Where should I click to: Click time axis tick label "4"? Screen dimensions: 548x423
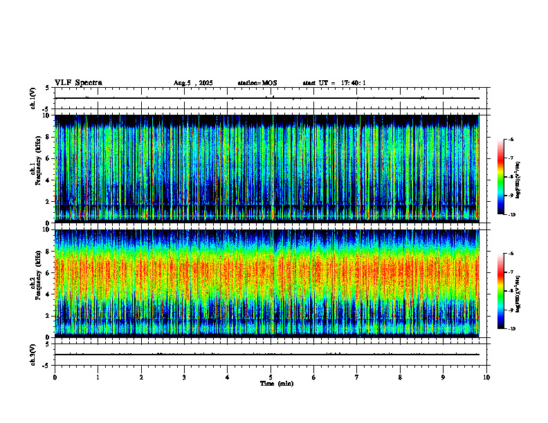click(228, 377)
